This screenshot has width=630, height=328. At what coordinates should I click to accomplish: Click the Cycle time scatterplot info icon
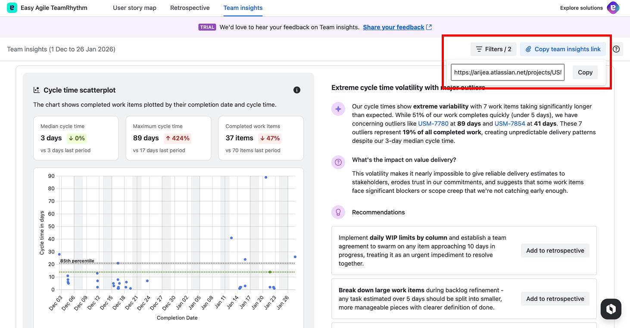(296, 90)
